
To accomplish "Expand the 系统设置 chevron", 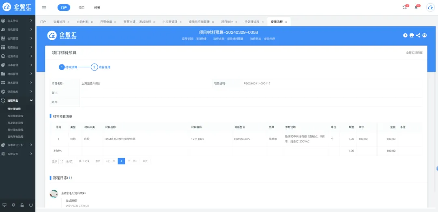I will point(31,154).
